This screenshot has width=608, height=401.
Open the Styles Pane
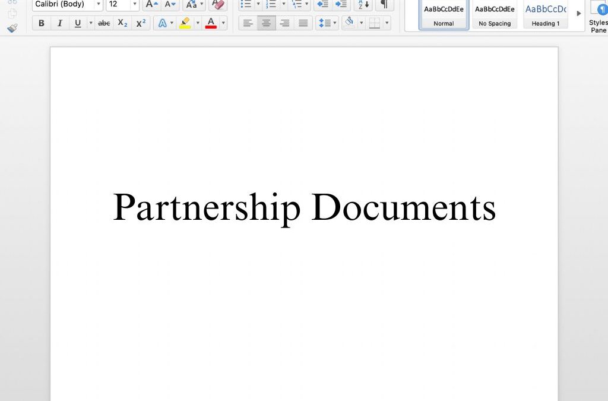coord(598,17)
